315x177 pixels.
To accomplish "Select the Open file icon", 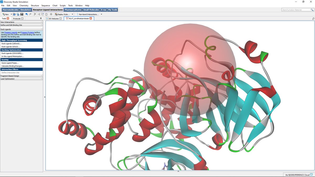I will (14, 14).
